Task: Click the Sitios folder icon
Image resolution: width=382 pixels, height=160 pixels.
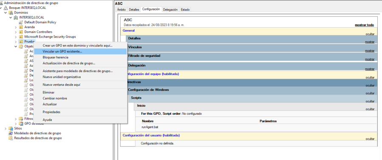Action: pyautogui.click(x=11, y=128)
